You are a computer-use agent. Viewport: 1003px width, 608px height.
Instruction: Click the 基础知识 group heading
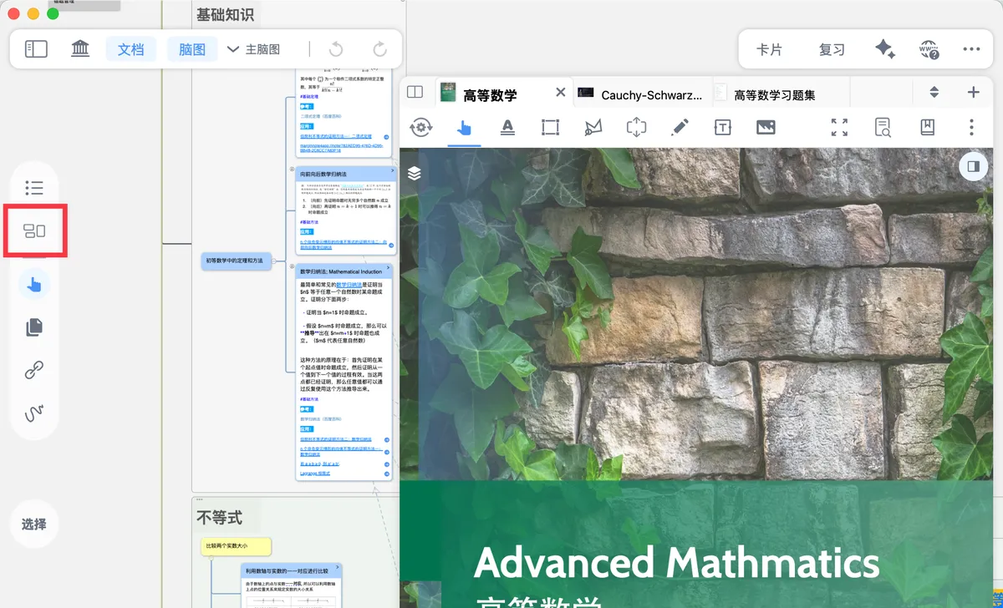click(x=225, y=14)
